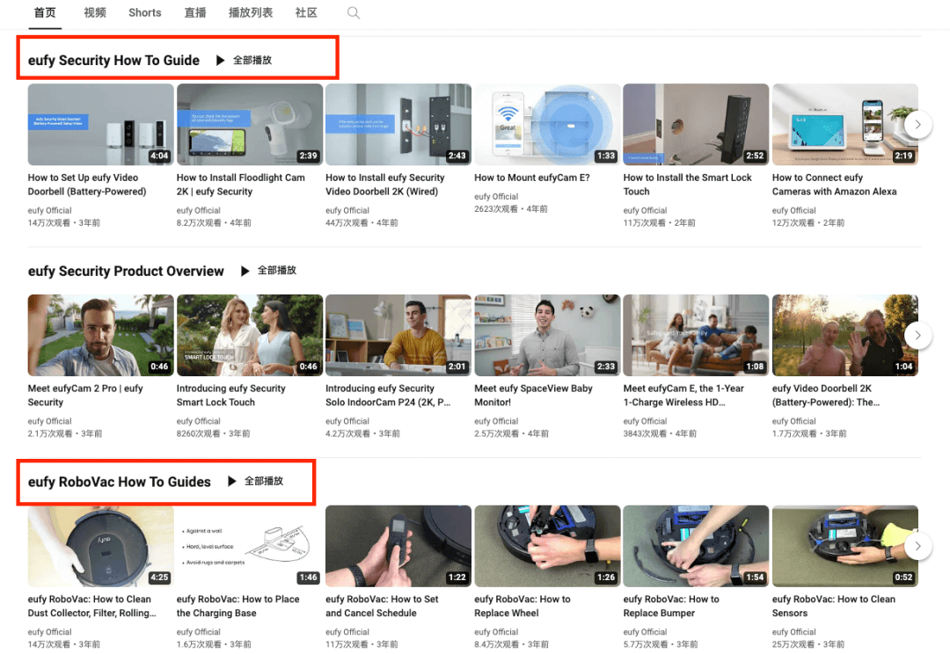
Task: Switch to the 视频 tab
Action: click(x=95, y=12)
